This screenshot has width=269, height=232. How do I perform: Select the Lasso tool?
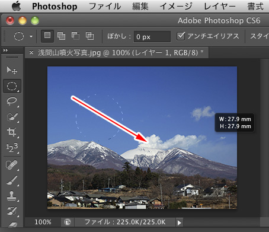point(12,101)
